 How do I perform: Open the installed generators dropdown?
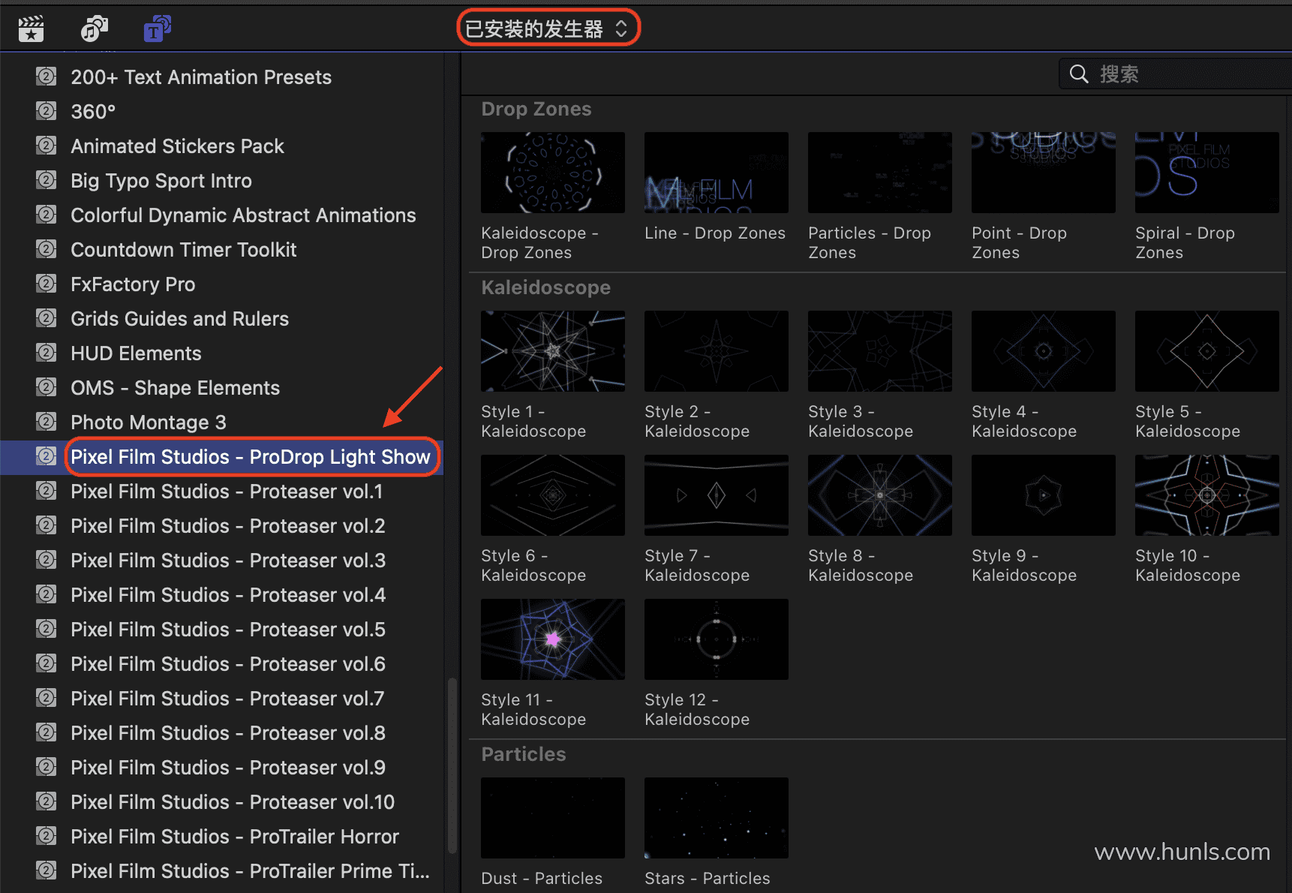coord(548,29)
